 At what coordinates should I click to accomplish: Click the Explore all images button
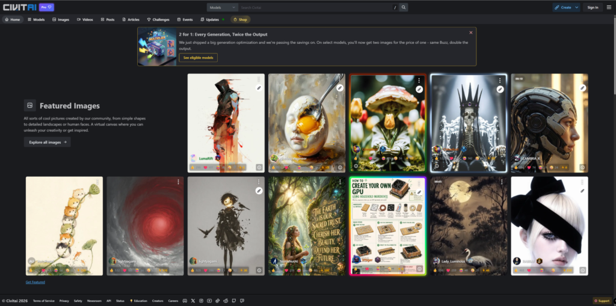click(x=47, y=142)
